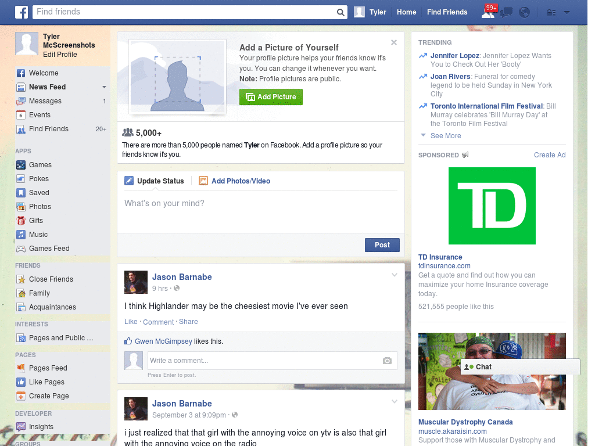
Task: Open Messages sidebar icon
Action: pos(21,101)
